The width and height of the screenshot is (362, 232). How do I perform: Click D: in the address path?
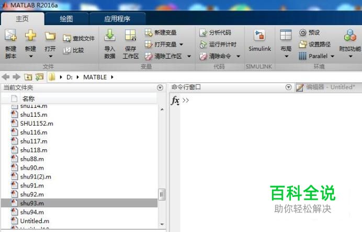70,77
